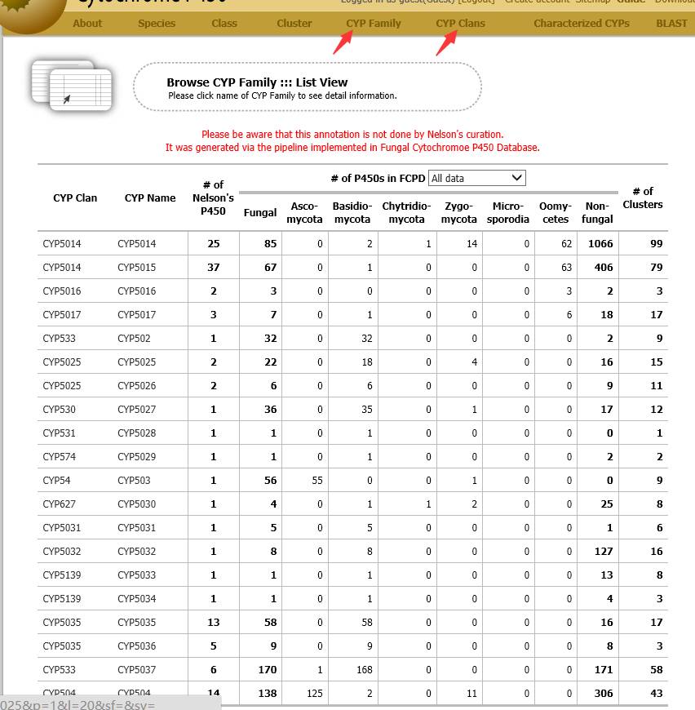The height and width of the screenshot is (710, 695).
Task: Click the Zygomycota column header
Action: (458, 213)
